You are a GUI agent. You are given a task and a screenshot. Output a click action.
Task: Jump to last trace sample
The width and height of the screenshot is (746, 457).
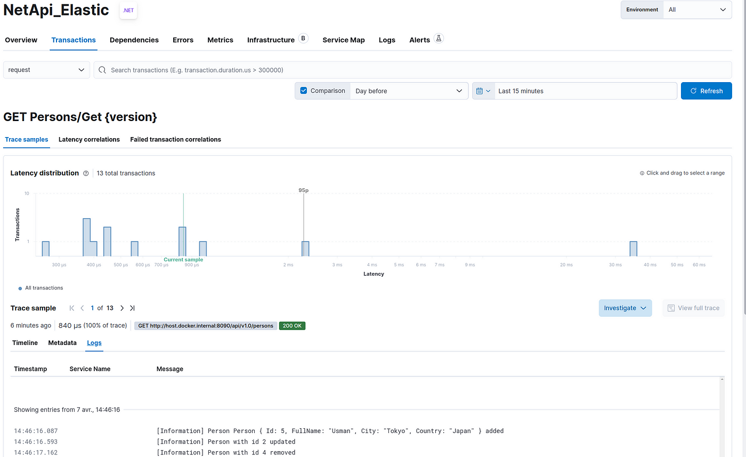click(132, 308)
